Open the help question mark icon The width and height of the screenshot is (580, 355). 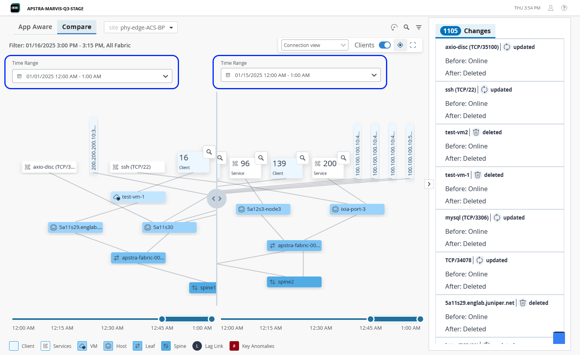564,8
